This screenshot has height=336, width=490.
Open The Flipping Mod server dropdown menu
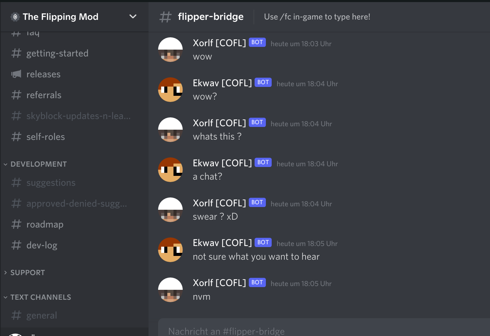[133, 16]
